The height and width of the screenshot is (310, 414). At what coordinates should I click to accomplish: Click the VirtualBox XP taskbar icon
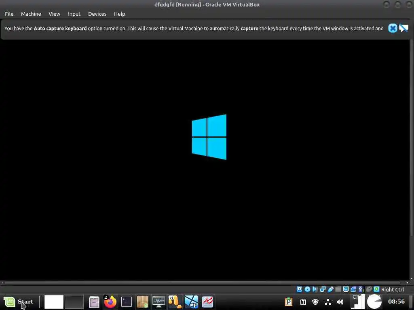pos(191,302)
